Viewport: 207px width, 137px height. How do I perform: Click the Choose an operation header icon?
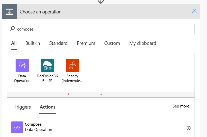9,11
